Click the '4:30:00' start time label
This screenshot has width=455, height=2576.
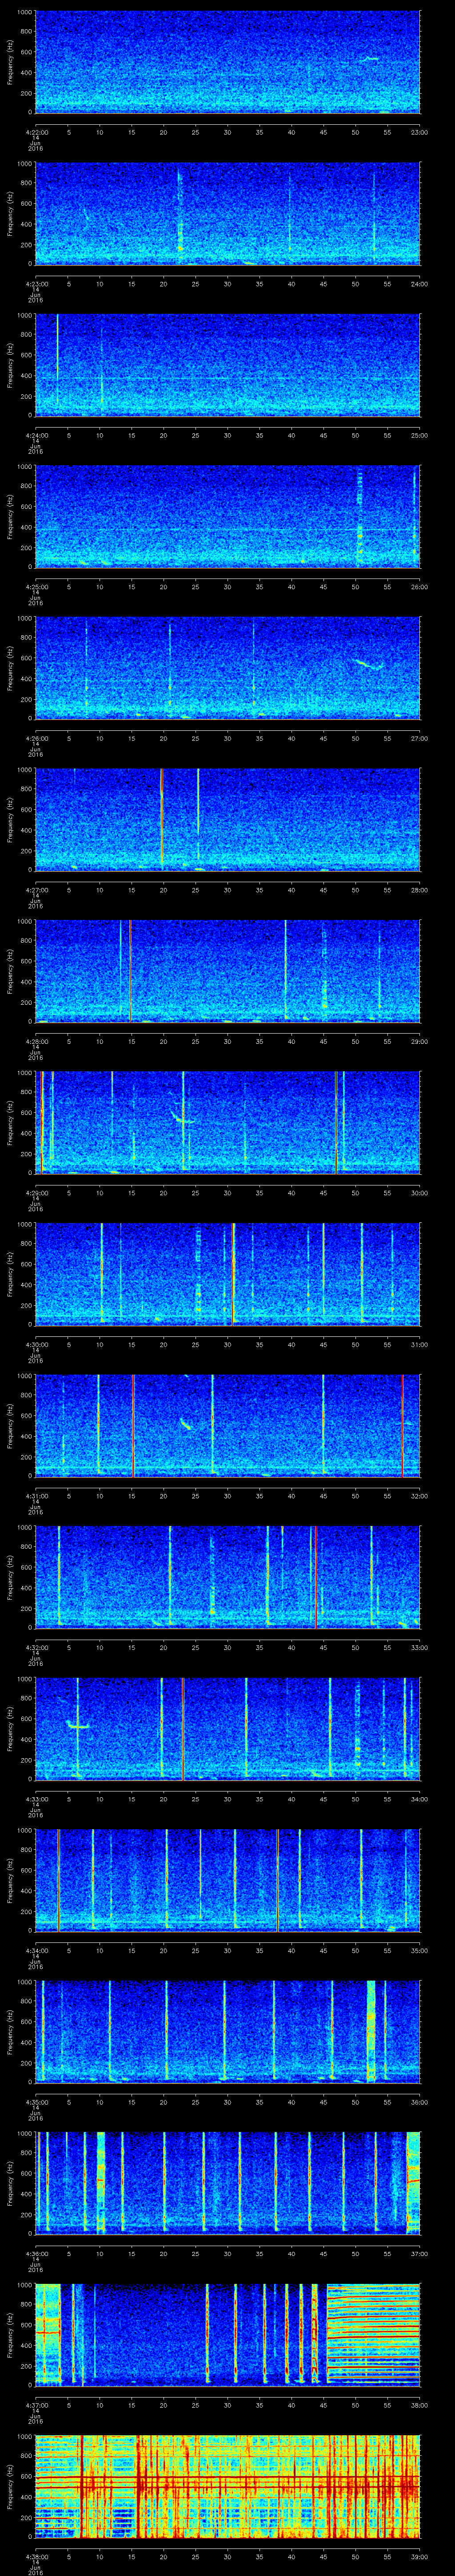[x=36, y=1344]
